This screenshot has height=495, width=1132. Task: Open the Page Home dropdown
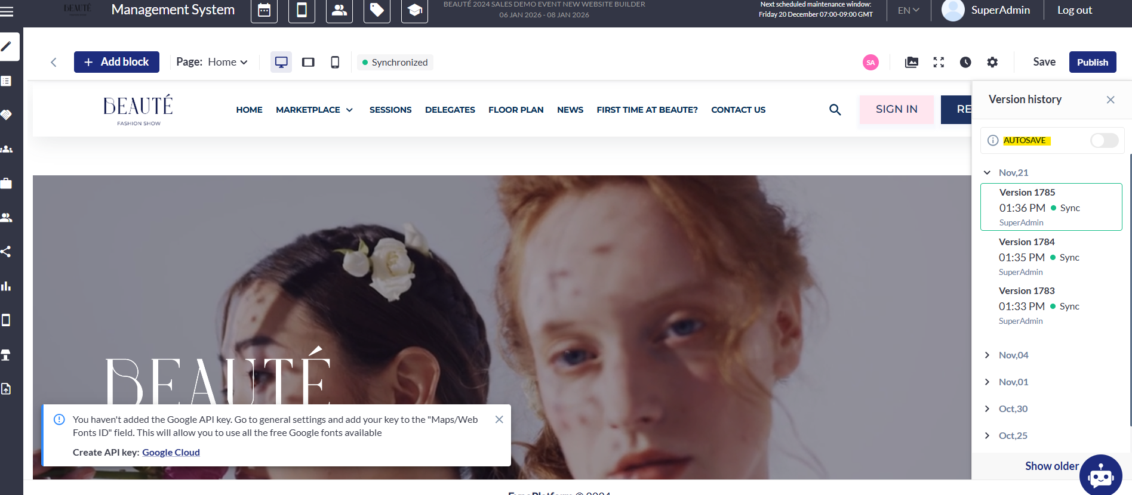coord(227,62)
